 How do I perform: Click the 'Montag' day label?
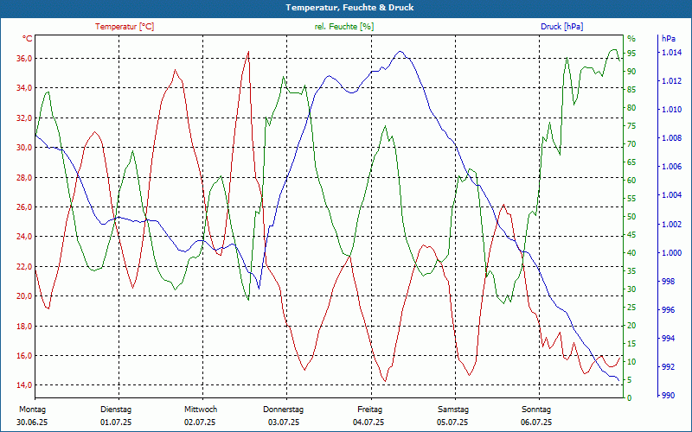click(x=33, y=410)
